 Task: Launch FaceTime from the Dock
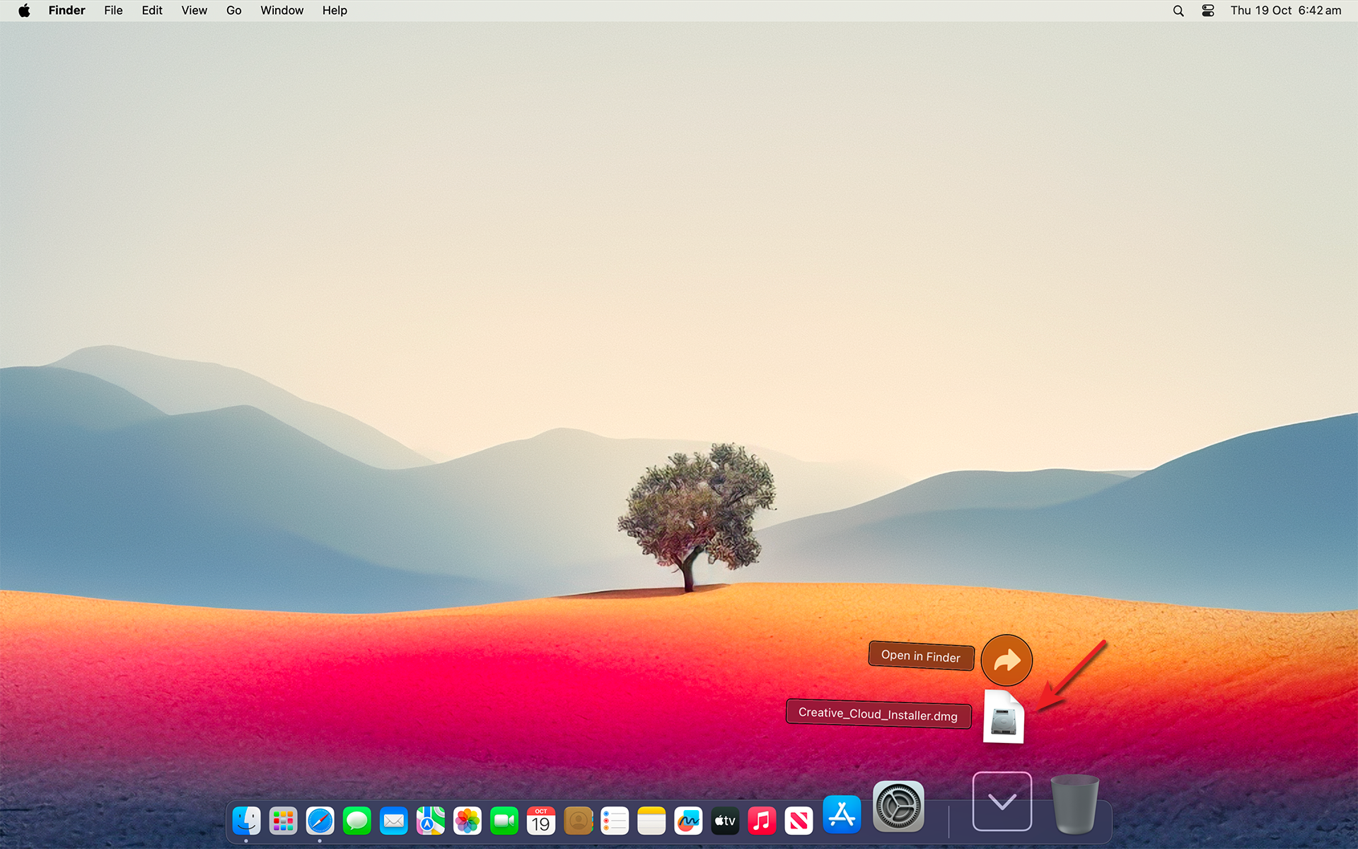pos(504,821)
